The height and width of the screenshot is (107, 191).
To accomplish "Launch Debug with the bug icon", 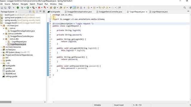I will (22, 8).
